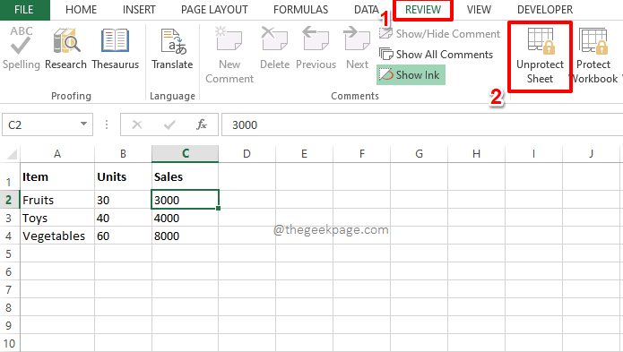Click Show/Hide Comment

(x=439, y=34)
